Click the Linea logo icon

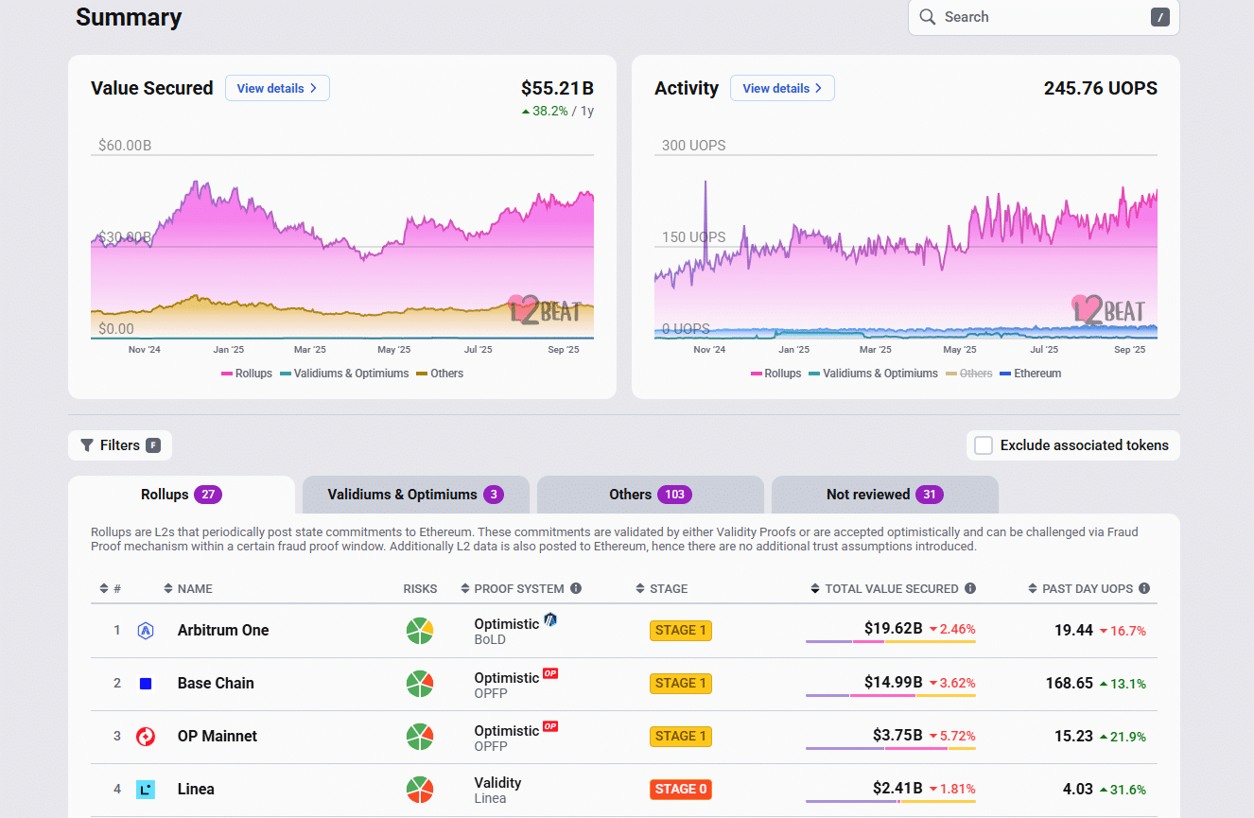146,790
